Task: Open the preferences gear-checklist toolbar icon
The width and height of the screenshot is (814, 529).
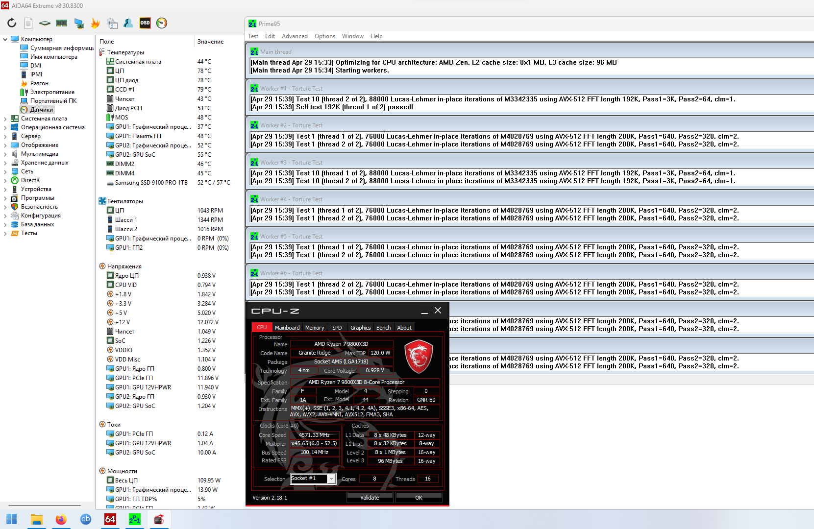Action: tap(112, 23)
